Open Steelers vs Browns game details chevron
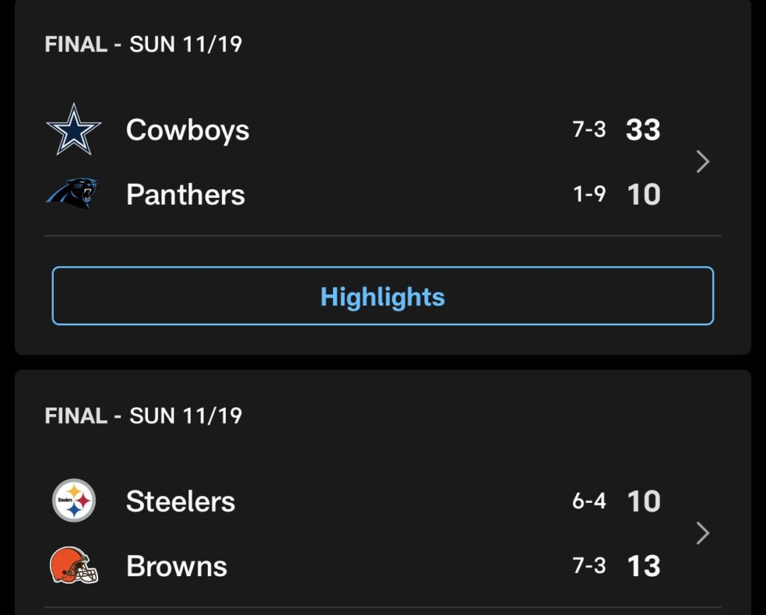766x615 pixels. (x=702, y=533)
